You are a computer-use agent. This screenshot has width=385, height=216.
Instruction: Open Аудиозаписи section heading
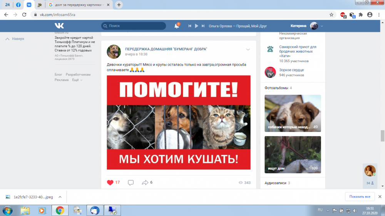275,183
